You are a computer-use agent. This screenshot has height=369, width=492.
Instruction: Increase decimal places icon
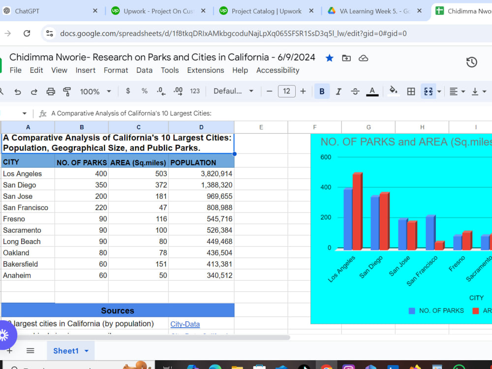point(178,92)
